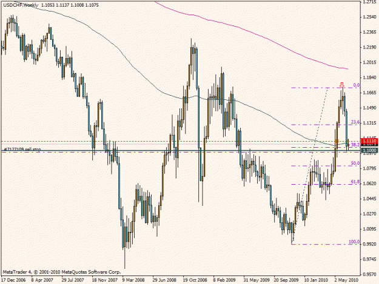Image resolution: width=379 pixels, height=284 pixels.
Task: Click the 1.0445 price scale label
Action: pyautogui.click(x=370, y=199)
